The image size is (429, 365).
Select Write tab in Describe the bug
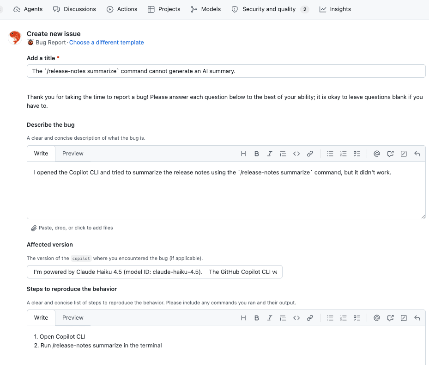pos(41,154)
